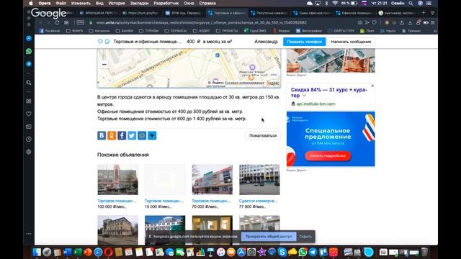
Task: Open the new tab plus button
Action: (424, 13)
